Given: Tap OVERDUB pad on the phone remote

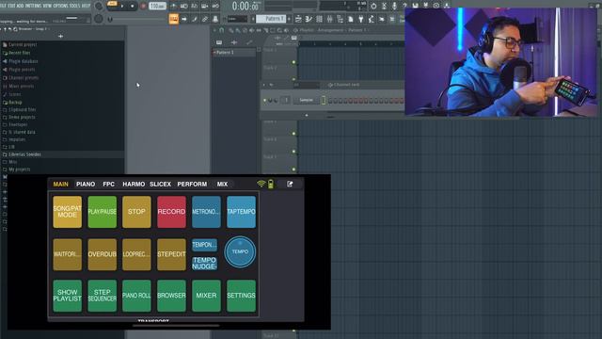Looking at the screenshot, I should tap(103, 254).
